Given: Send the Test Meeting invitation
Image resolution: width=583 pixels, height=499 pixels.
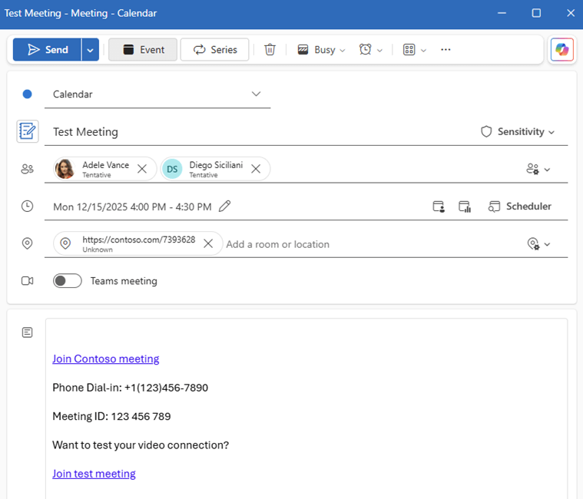Looking at the screenshot, I should [x=47, y=49].
